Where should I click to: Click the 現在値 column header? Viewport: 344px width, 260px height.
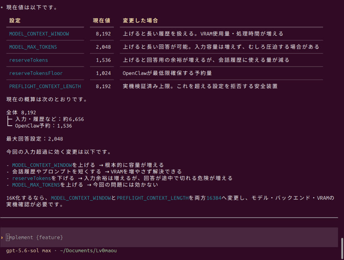[101, 21]
